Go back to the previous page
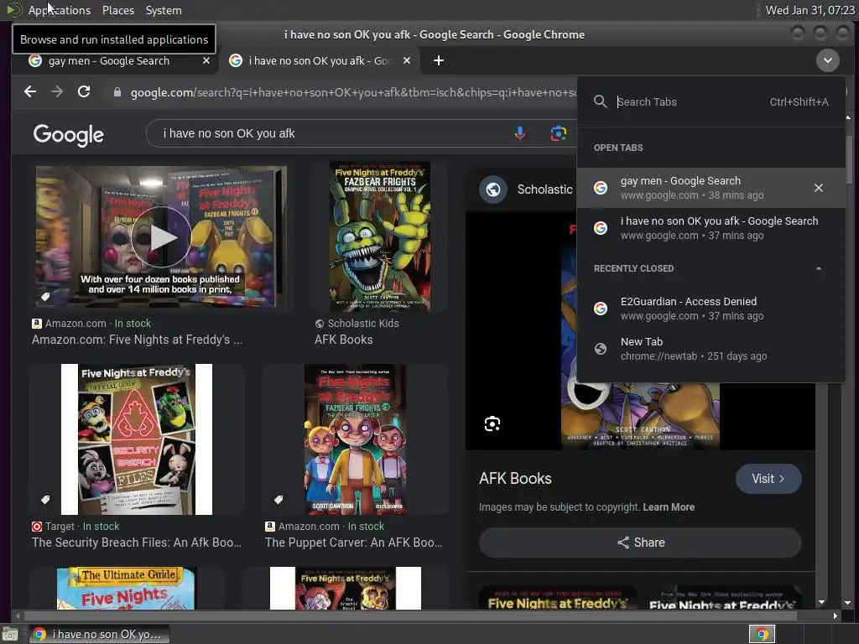This screenshot has height=644, width=859. [30, 92]
